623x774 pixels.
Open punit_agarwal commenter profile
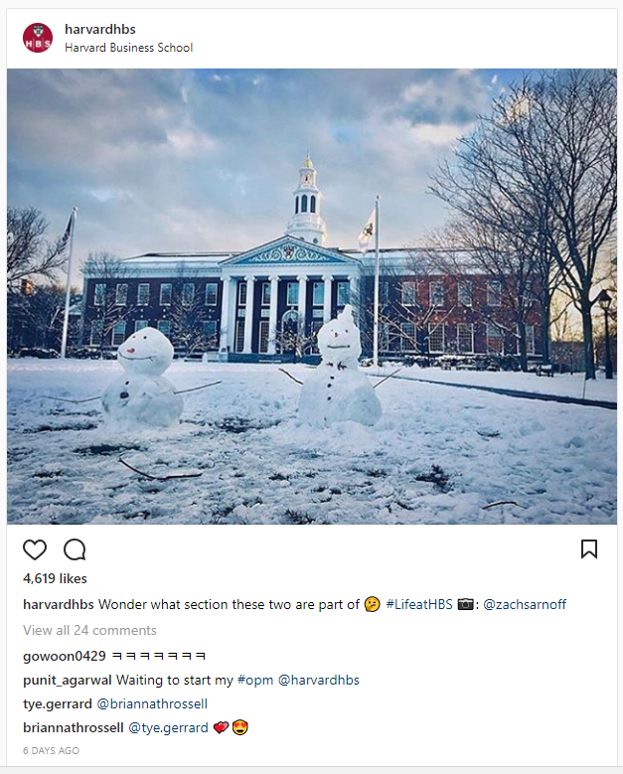tap(67, 680)
